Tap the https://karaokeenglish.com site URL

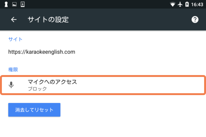[x=42, y=52]
